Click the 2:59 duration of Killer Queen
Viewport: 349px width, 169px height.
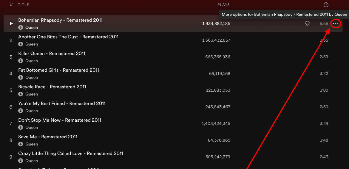click(x=324, y=57)
